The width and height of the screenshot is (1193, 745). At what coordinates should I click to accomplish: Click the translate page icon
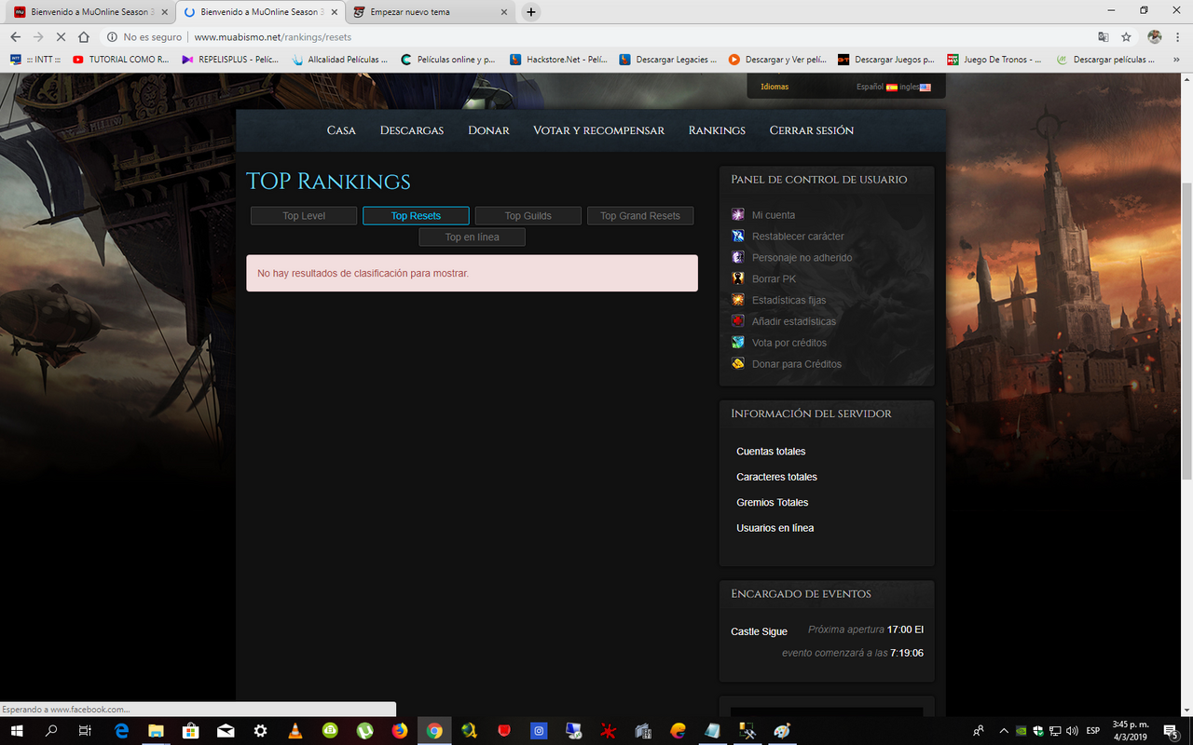(1104, 37)
